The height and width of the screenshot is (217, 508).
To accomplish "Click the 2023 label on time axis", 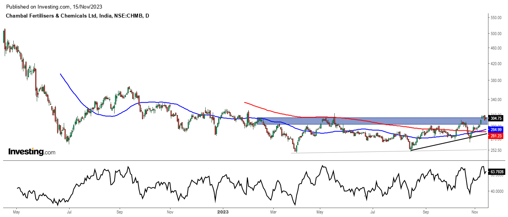I will coord(223,213).
